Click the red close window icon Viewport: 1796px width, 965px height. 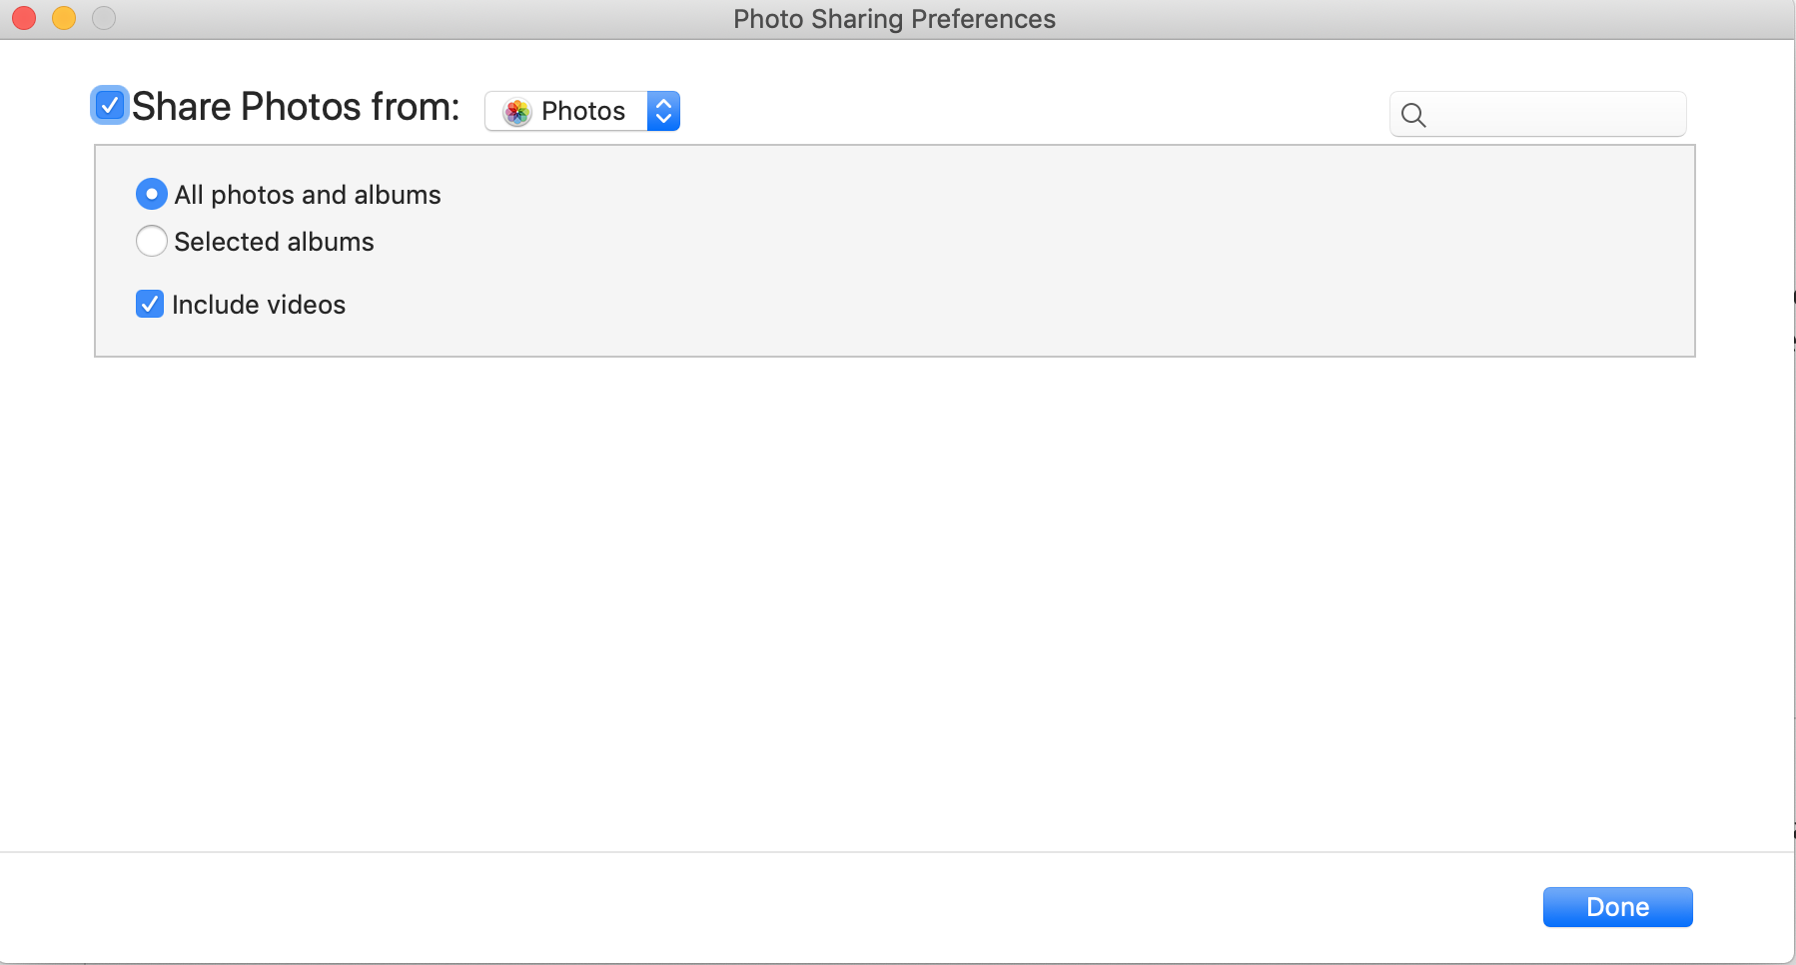click(x=23, y=17)
